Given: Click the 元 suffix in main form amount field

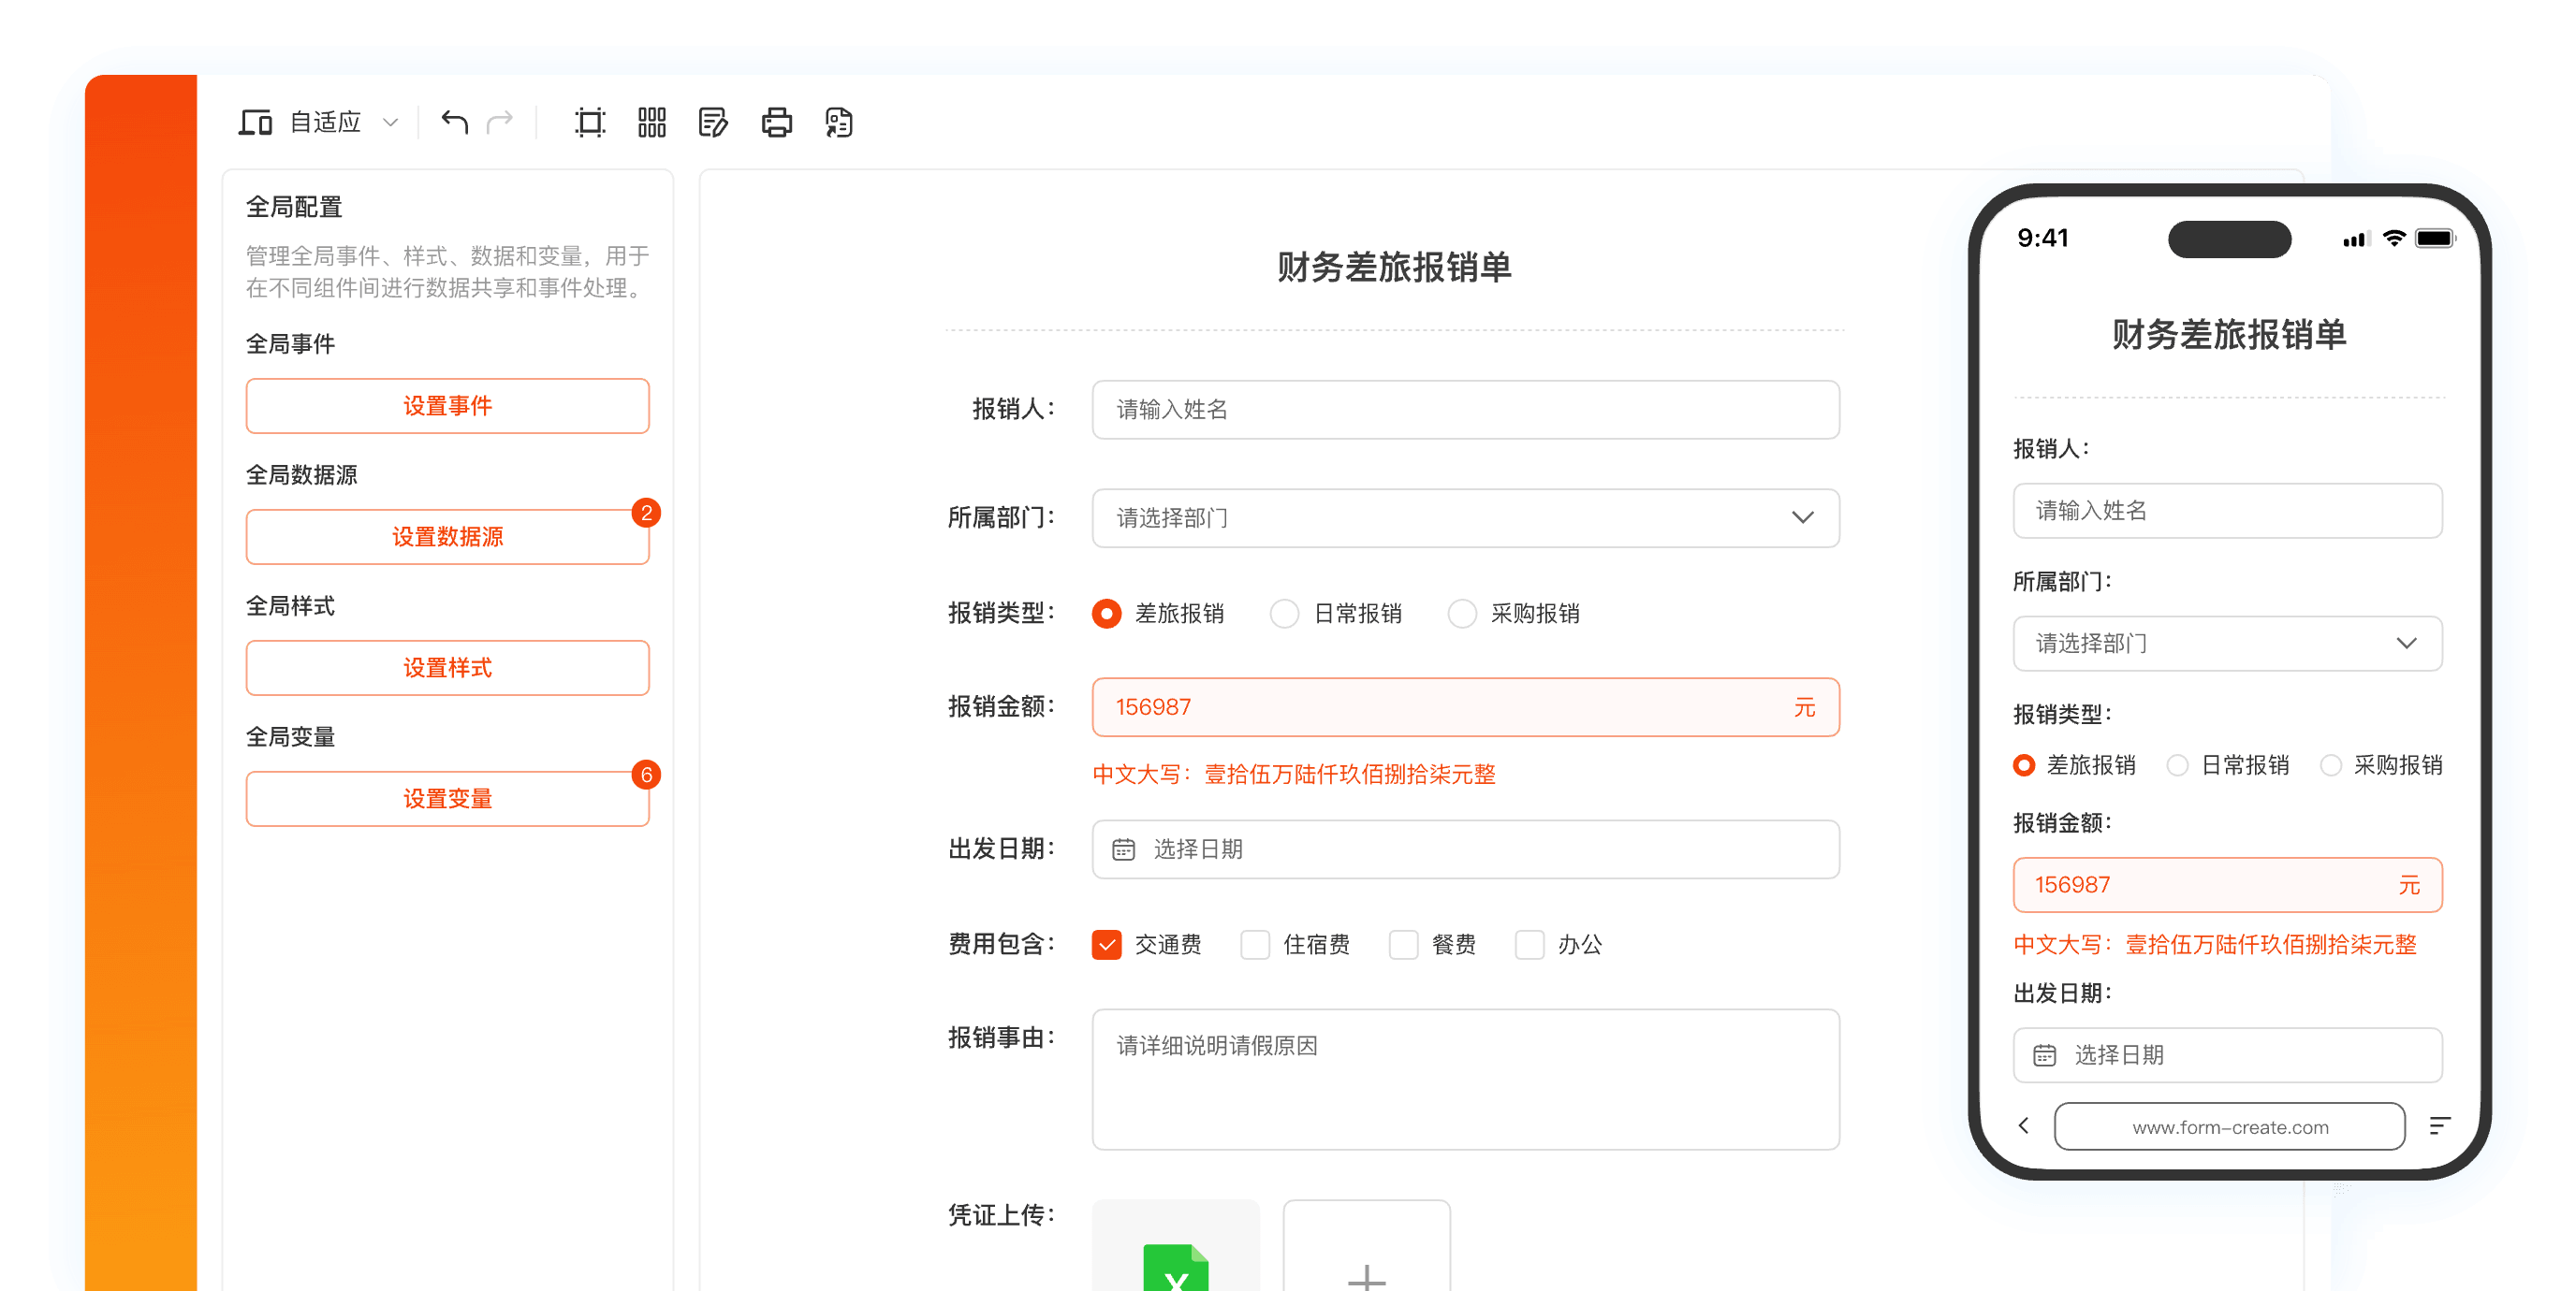Looking at the screenshot, I should tap(1804, 707).
